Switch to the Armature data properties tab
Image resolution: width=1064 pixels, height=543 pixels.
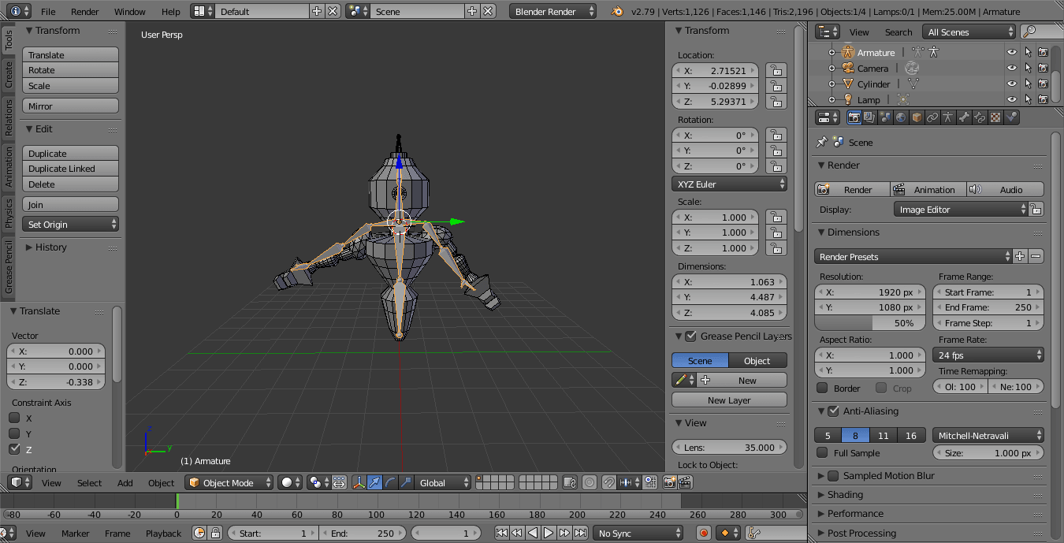click(x=948, y=117)
